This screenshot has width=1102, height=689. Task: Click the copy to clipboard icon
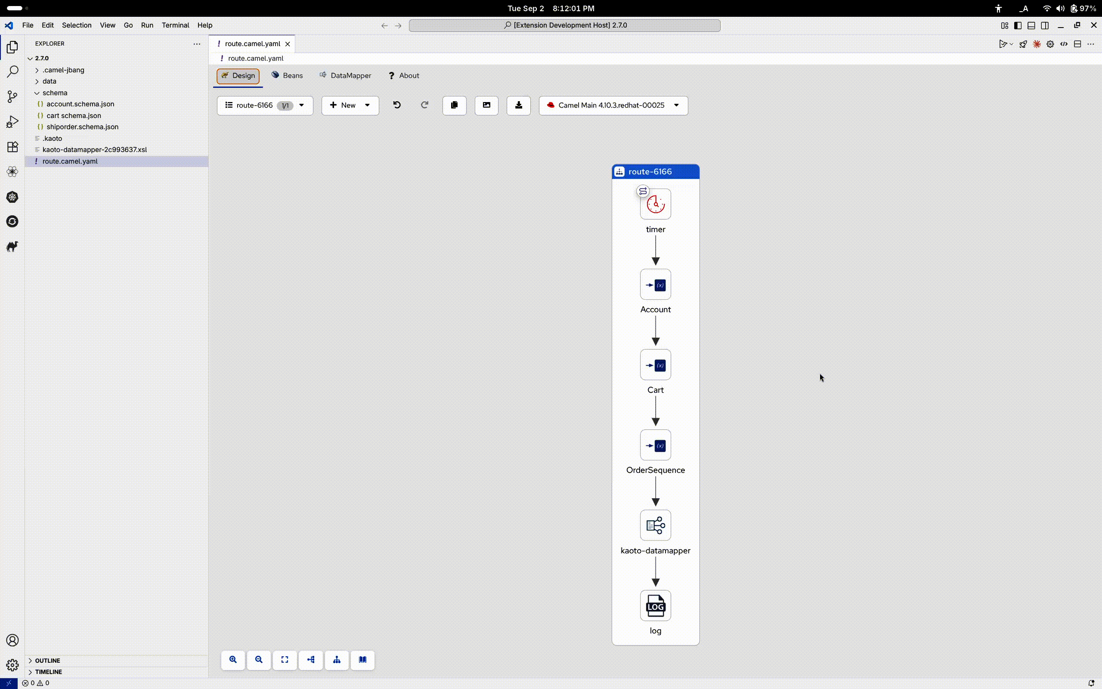(454, 105)
